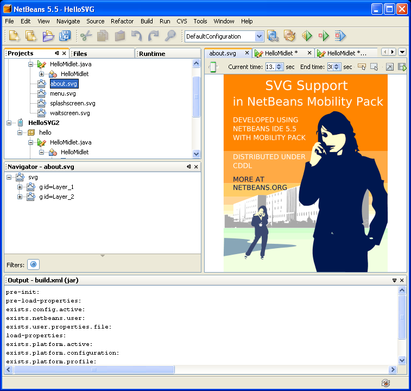Collapse the svg root node in Navigator
Viewport: 411px width, 391px height.
point(9,177)
